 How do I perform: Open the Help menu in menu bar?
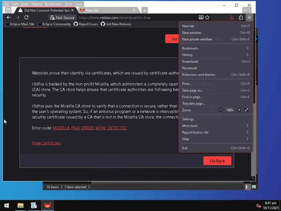(x=79, y=4)
